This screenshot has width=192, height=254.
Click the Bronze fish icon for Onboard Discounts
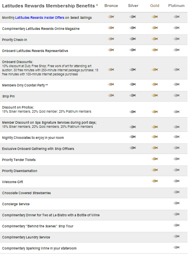(111, 70)
